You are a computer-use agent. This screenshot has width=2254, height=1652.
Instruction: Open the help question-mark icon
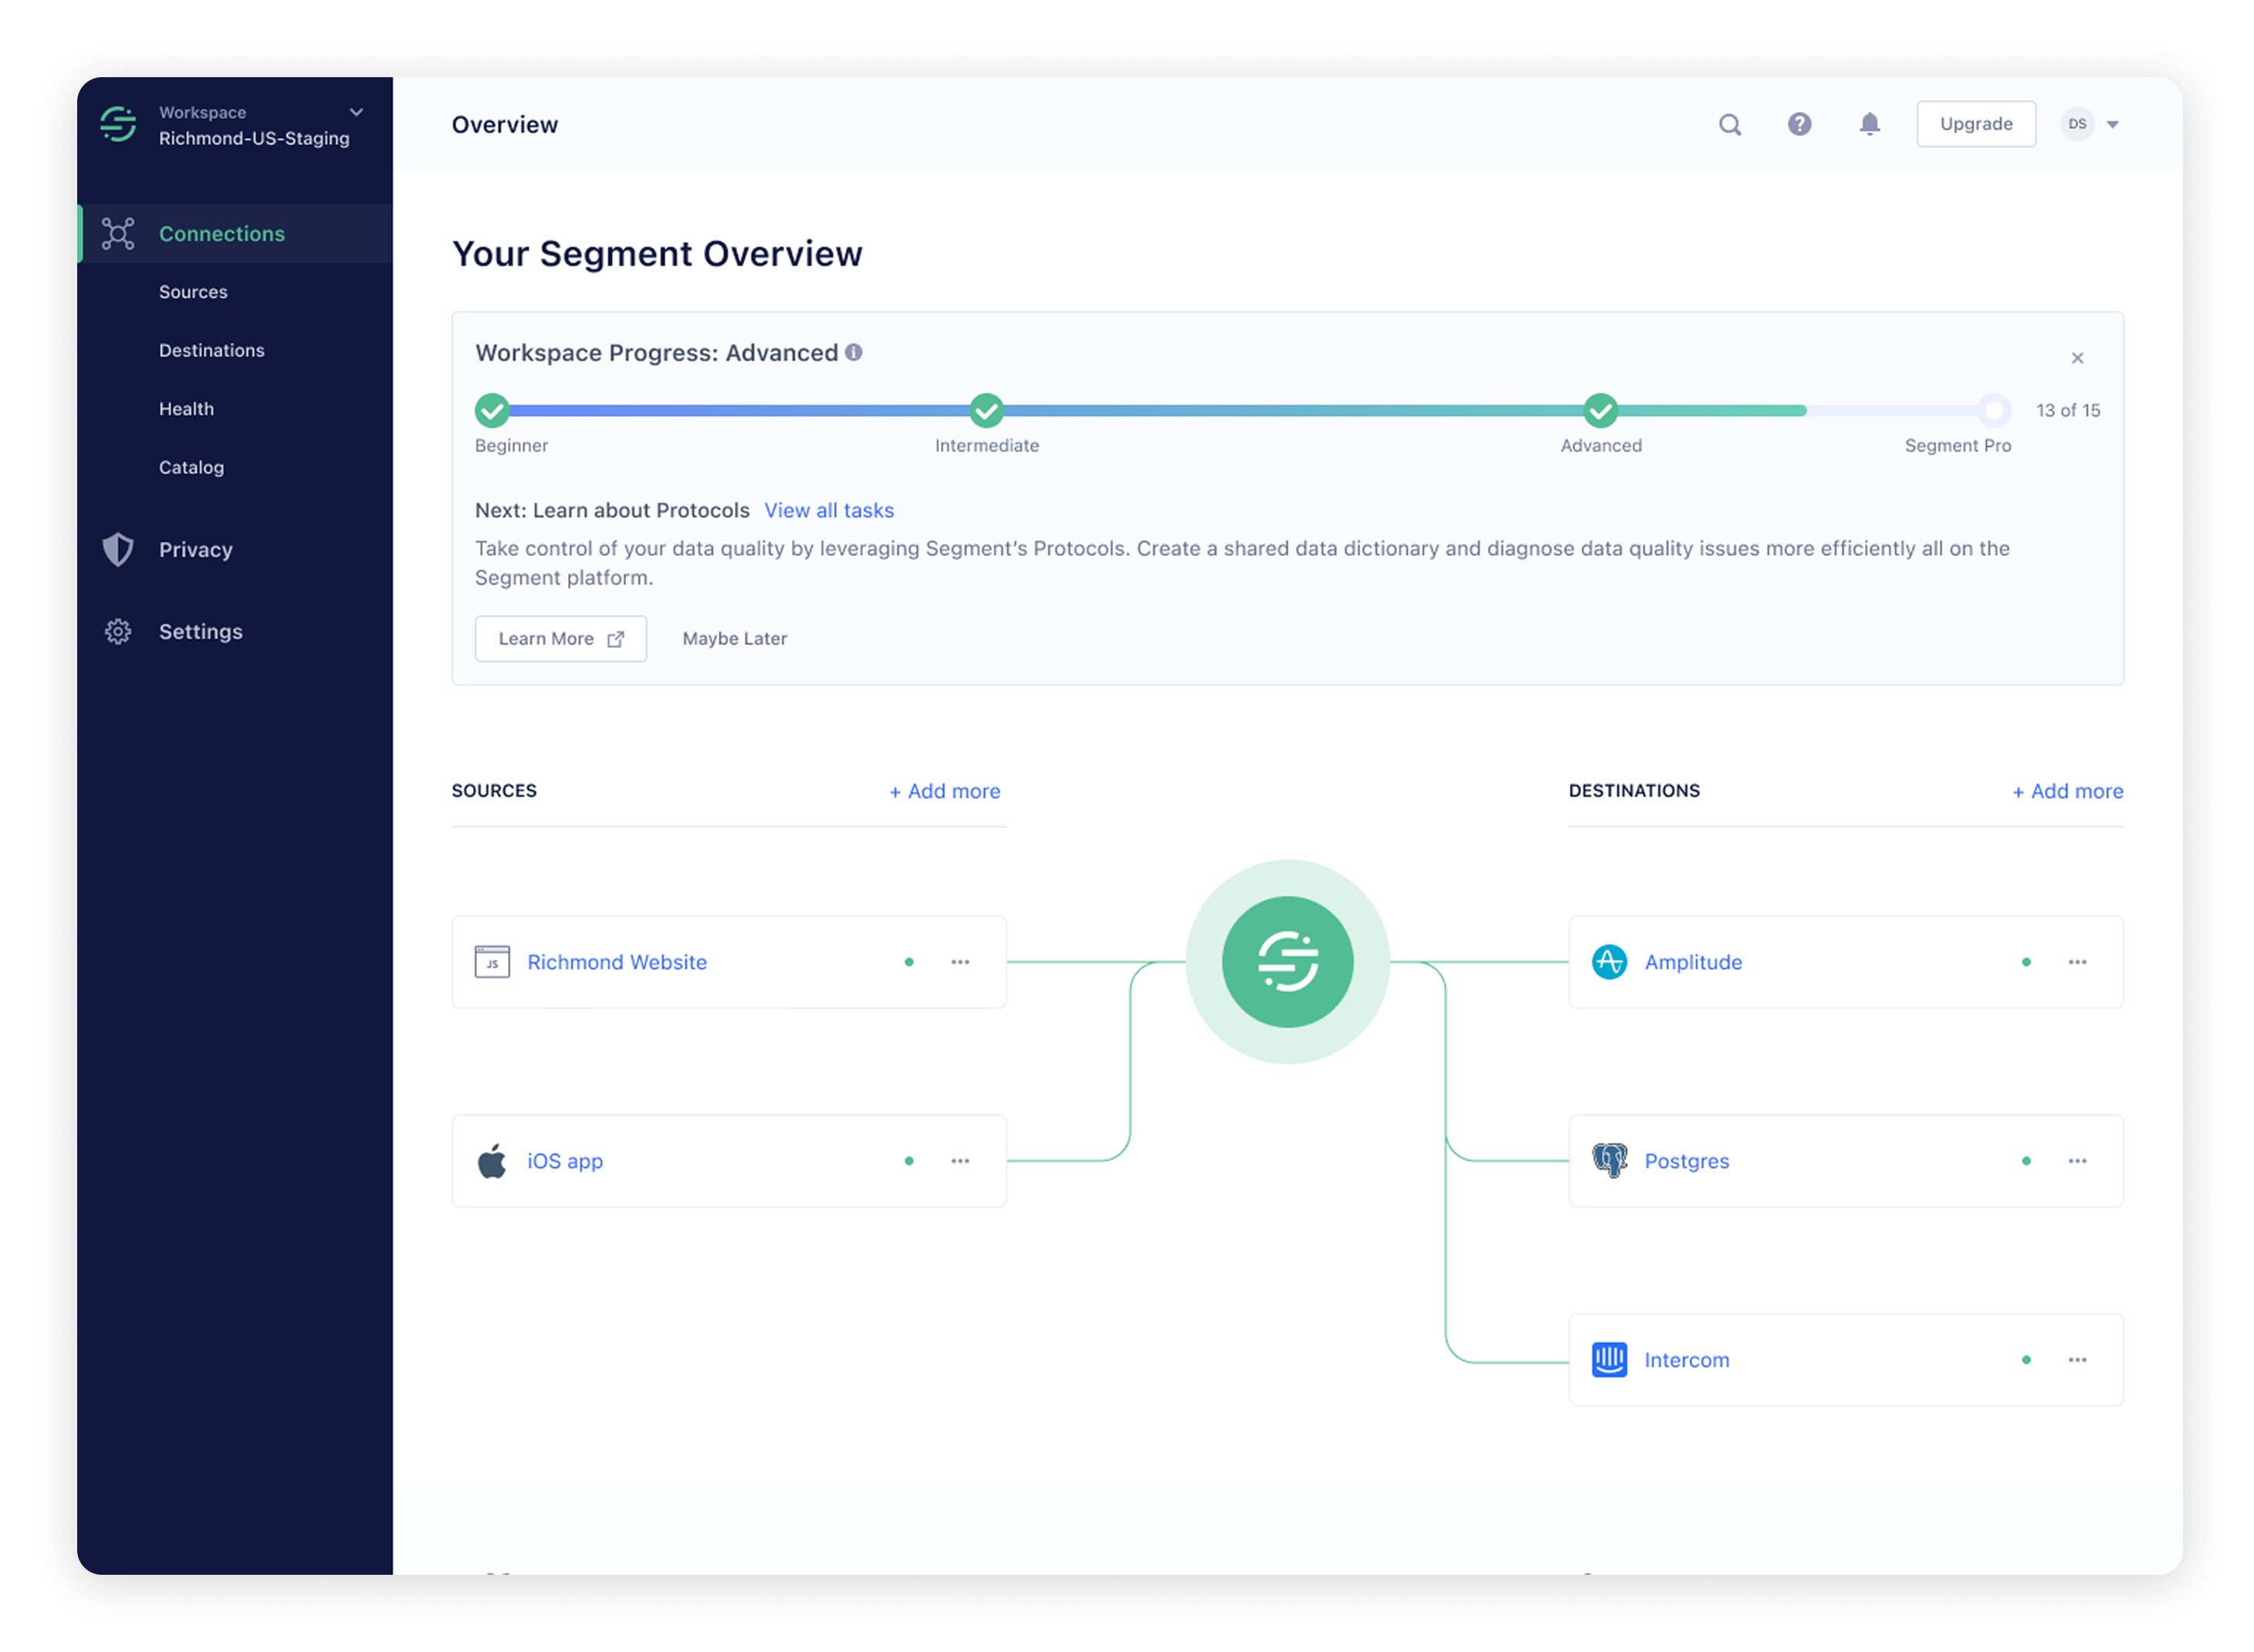pos(1799,124)
